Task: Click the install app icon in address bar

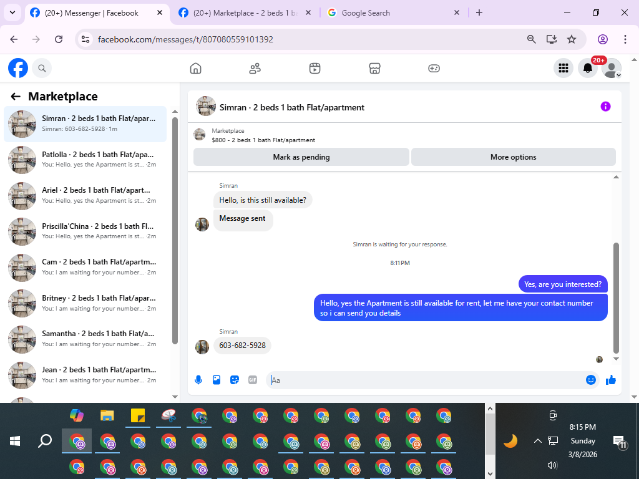Action: click(552, 39)
